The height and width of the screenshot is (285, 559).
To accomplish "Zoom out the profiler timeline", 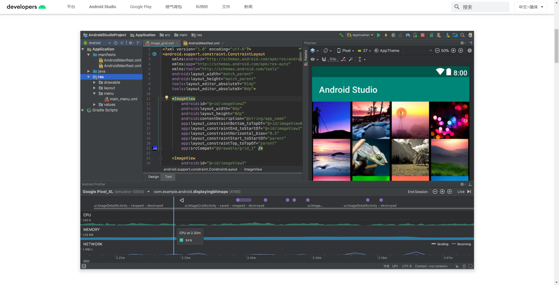I will pyautogui.click(x=435, y=192).
